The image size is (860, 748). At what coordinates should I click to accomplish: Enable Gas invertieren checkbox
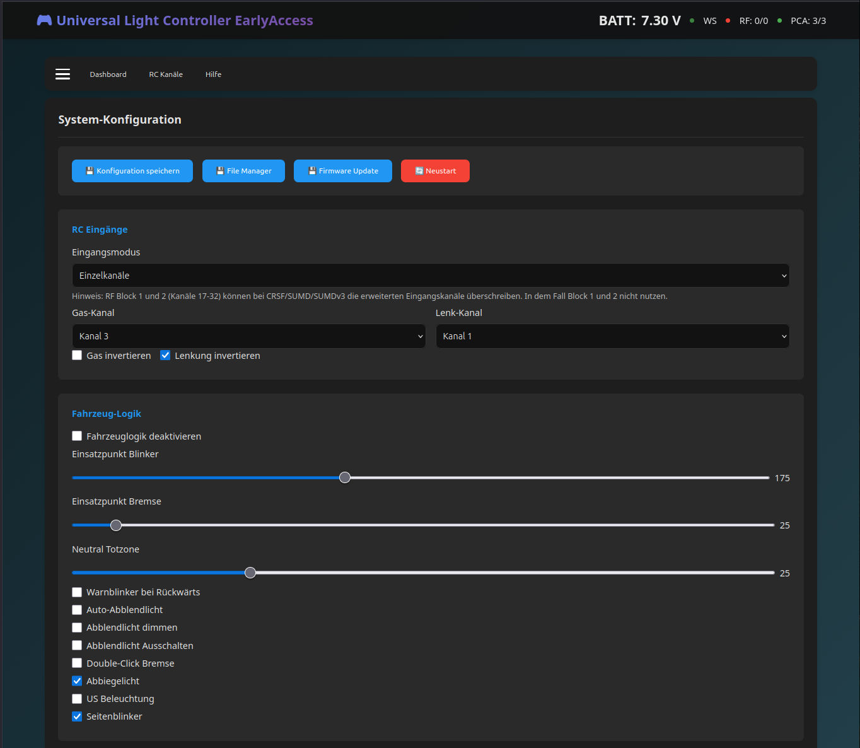pyautogui.click(x=77, y=356)
